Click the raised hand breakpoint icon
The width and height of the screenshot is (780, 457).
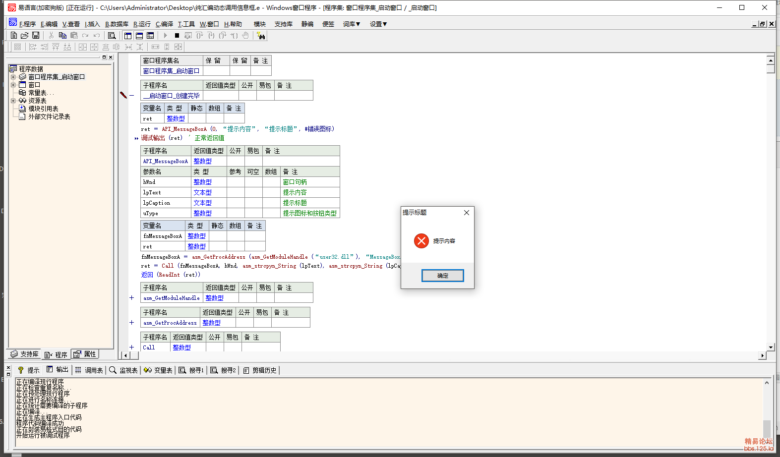click(245, 36)
